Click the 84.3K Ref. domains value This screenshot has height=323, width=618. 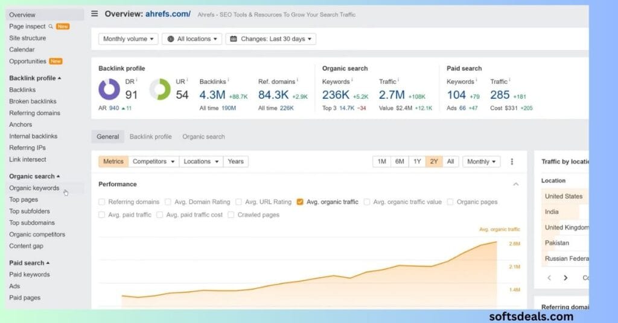click(x=273, y=95)
